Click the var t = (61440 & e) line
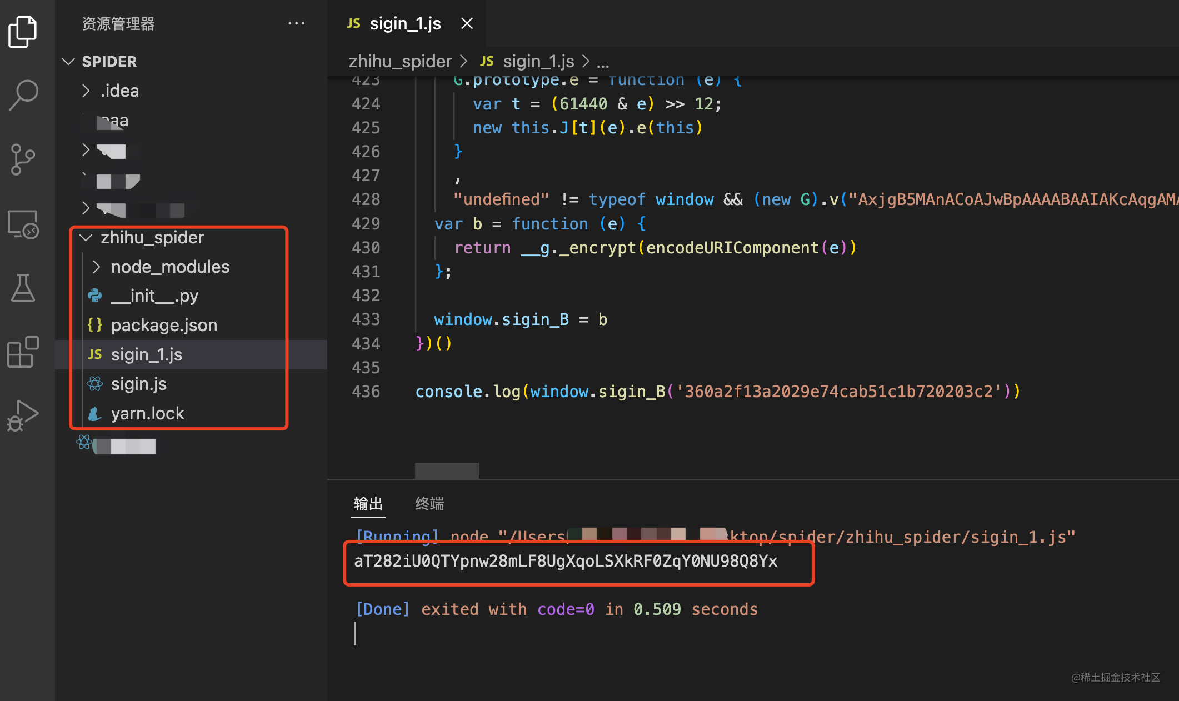This screenshot has width=1179, height=701. coord(597,104)
